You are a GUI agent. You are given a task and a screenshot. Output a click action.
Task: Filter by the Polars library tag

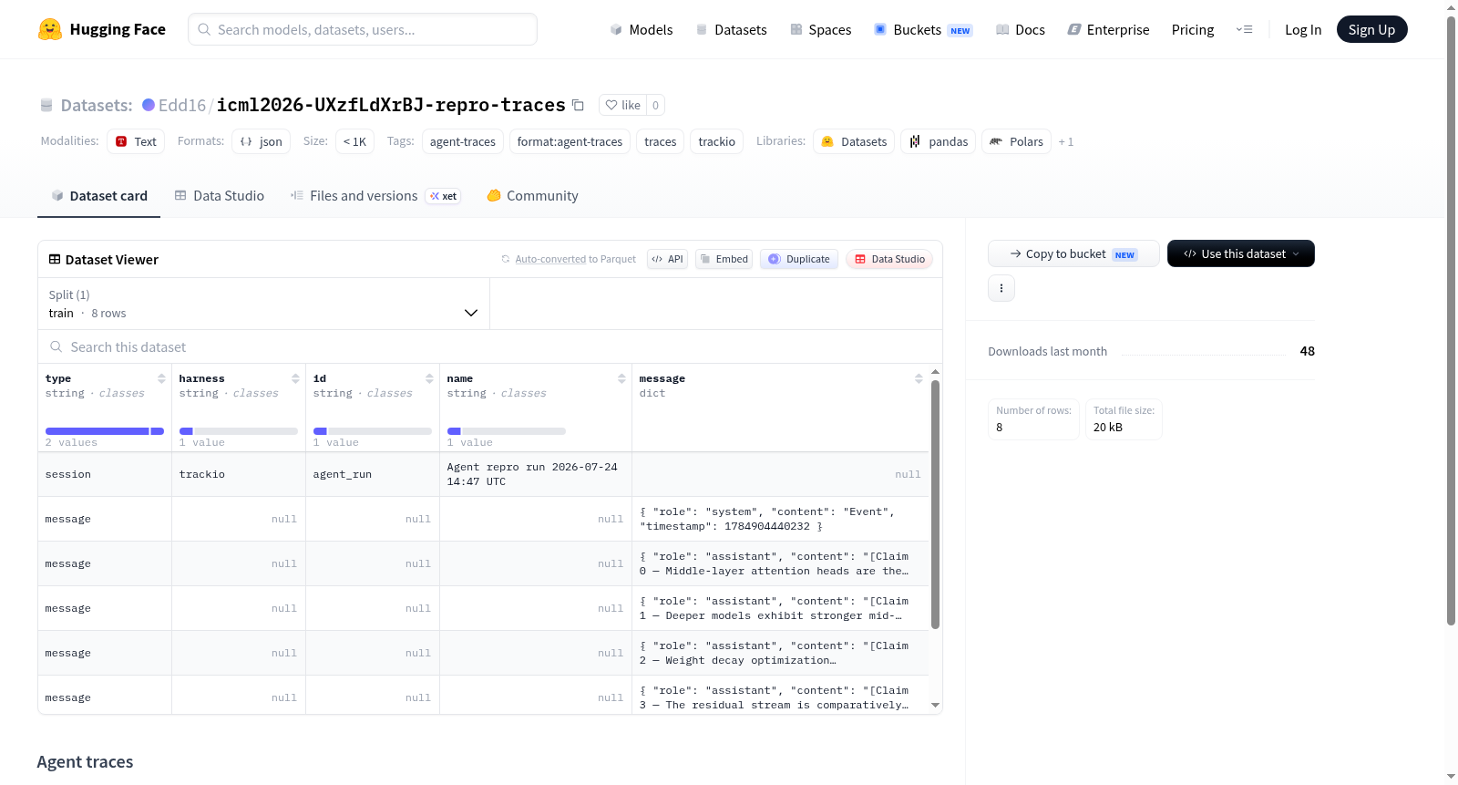click(1016, 141)
